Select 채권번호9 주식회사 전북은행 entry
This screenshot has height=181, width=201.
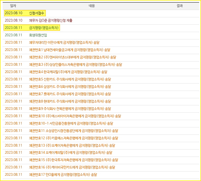70,109
